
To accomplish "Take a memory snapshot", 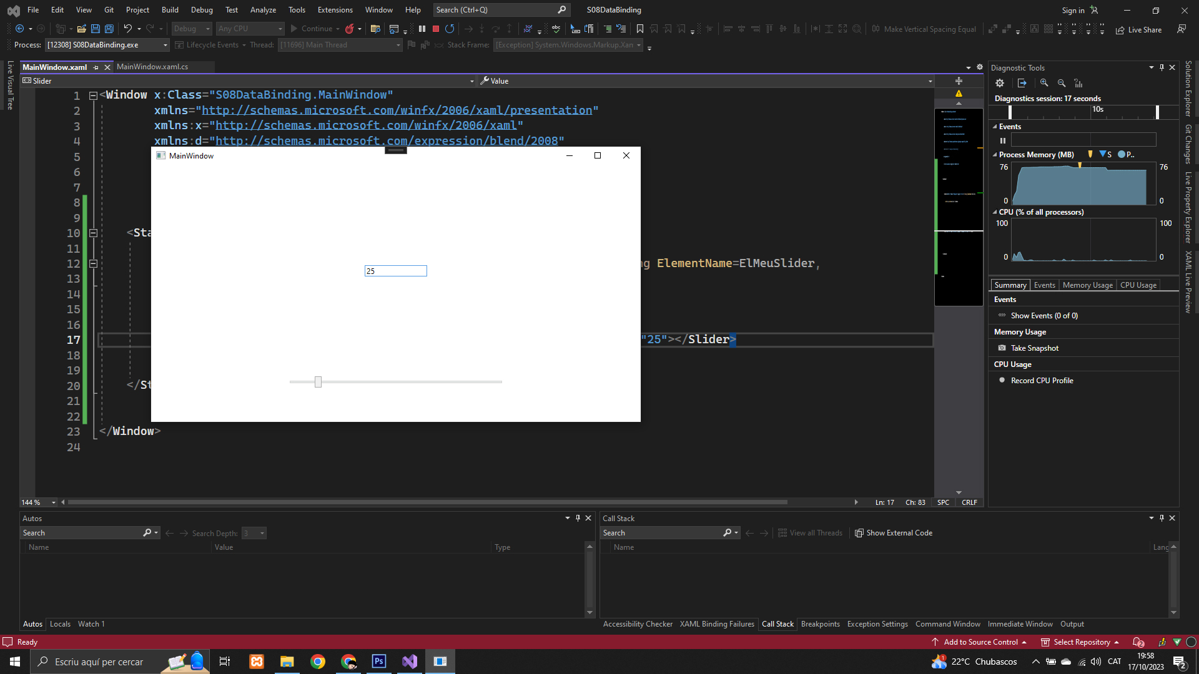I will pos(1034,348).
